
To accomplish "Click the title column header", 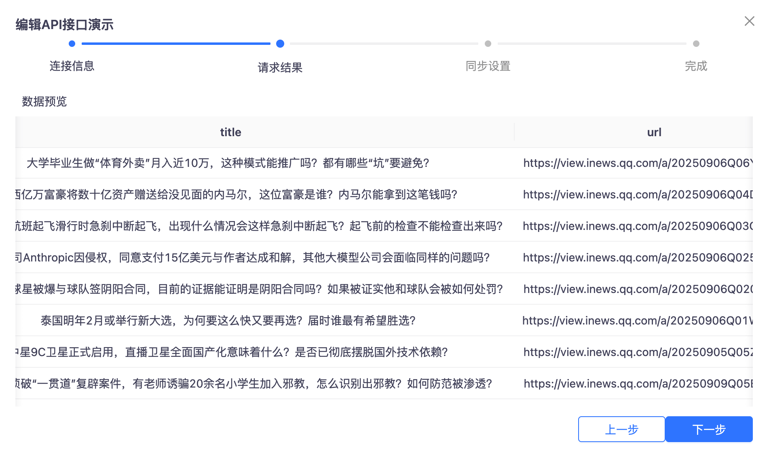I will click(x=230, y=132).
